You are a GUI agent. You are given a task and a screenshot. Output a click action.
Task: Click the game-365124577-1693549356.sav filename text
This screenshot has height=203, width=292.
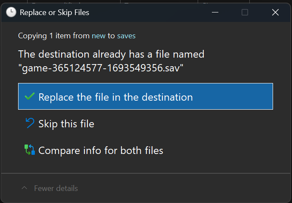point(101,68)
